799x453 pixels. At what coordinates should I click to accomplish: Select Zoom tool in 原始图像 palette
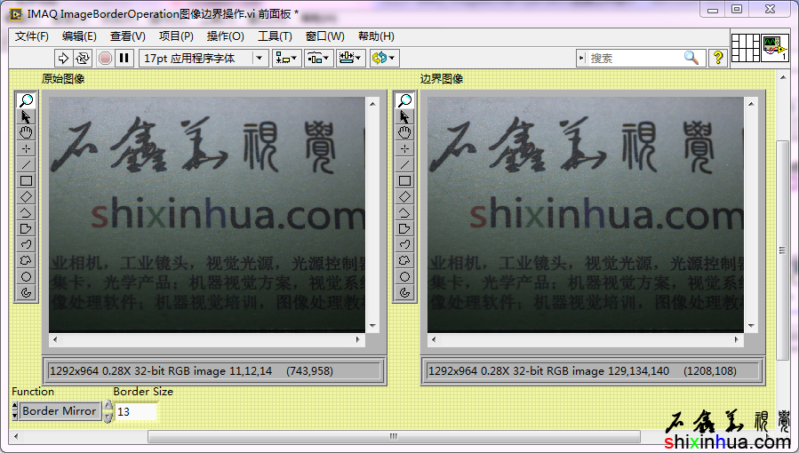point(26,100)
